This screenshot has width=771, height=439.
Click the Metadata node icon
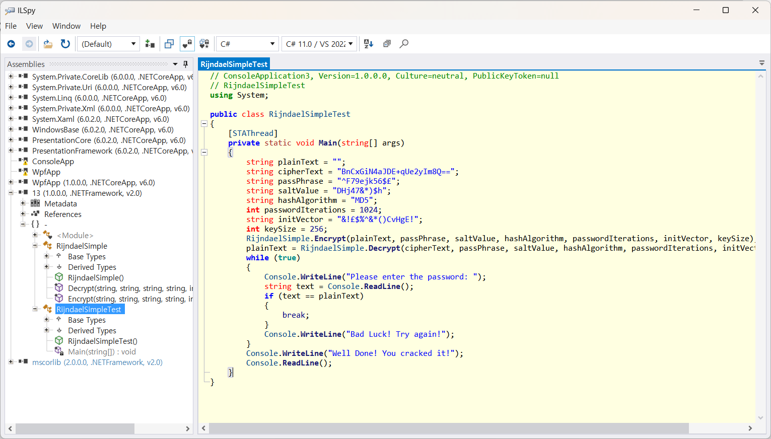[35, 203]
